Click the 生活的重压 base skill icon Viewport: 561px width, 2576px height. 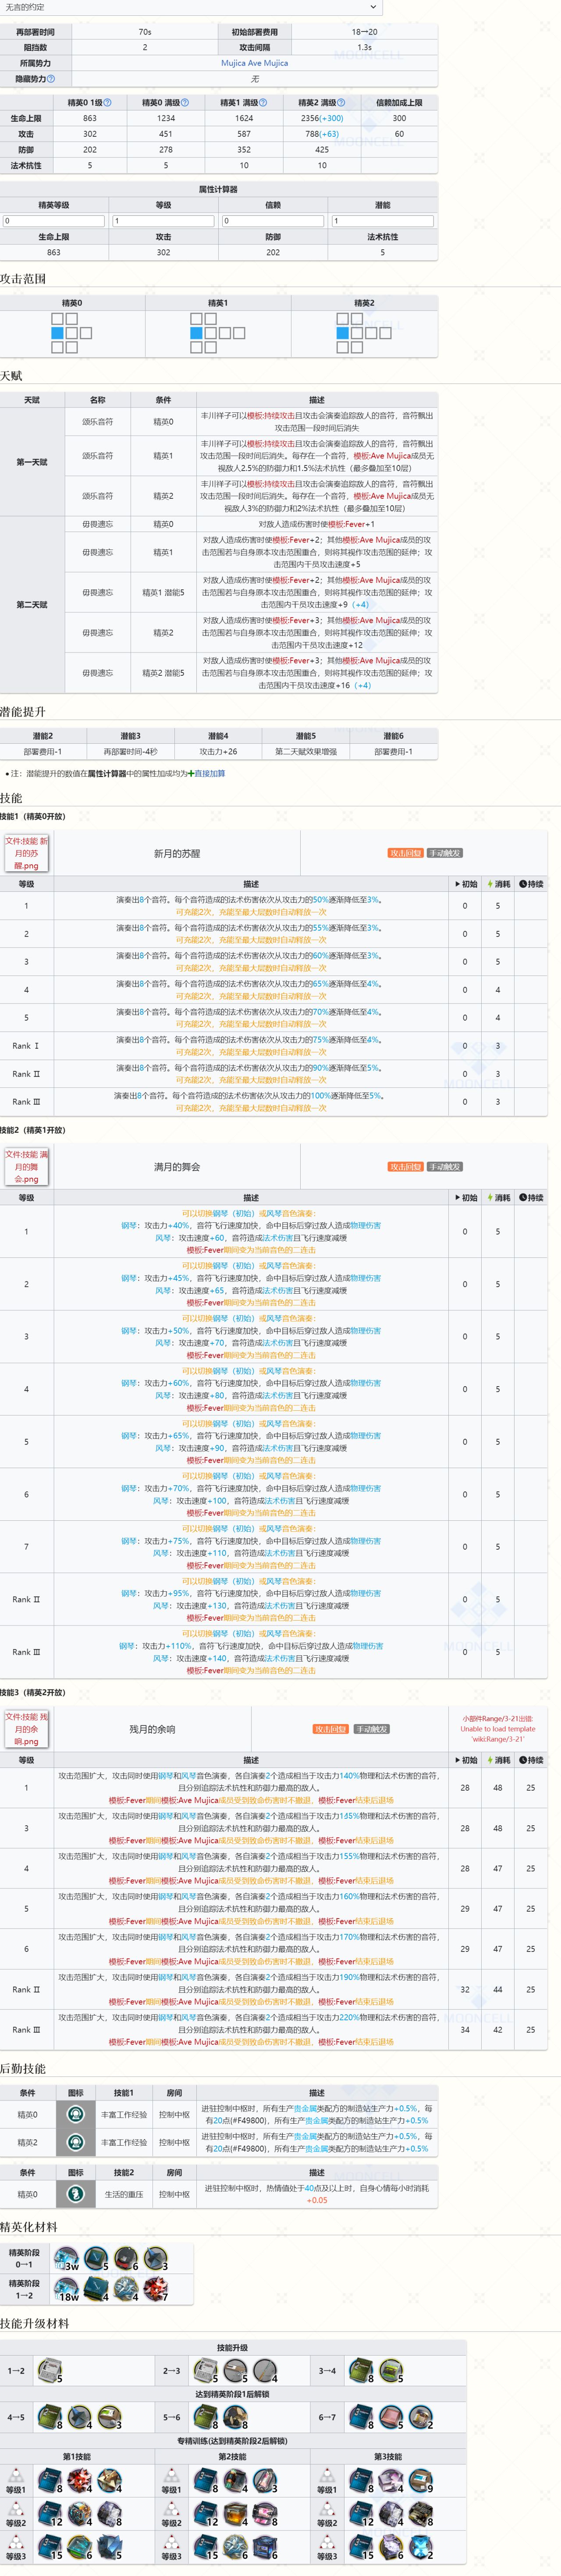pyautogui.click(x=75, y=2194)
